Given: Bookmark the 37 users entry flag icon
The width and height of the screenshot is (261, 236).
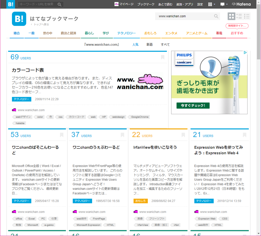Looking at the screenshot, I should click(122, 135).
